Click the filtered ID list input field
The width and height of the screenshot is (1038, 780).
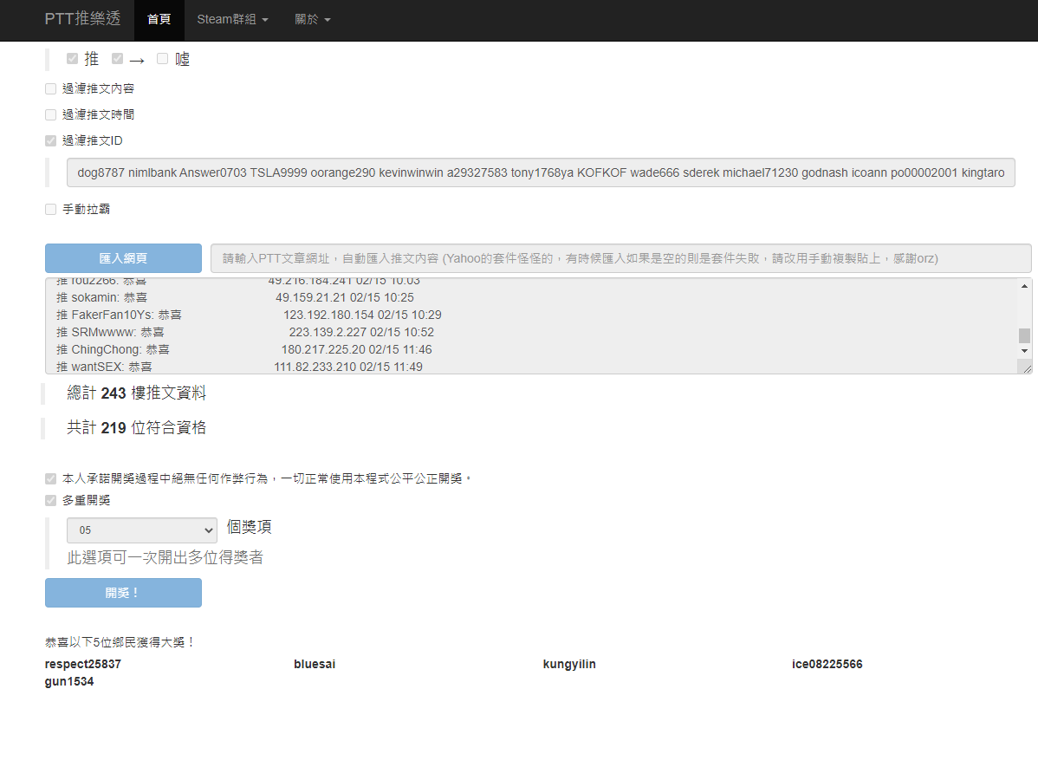541,172
